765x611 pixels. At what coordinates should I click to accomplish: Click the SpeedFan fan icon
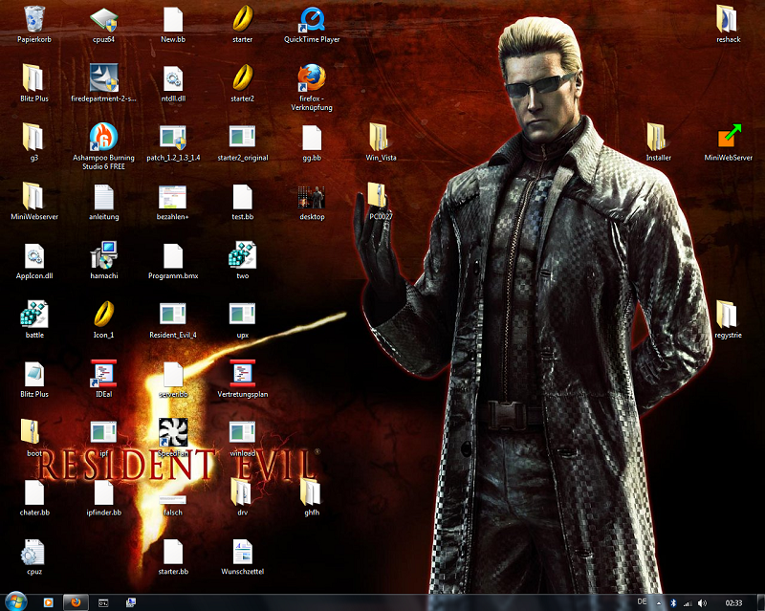[x=172, y=431]
